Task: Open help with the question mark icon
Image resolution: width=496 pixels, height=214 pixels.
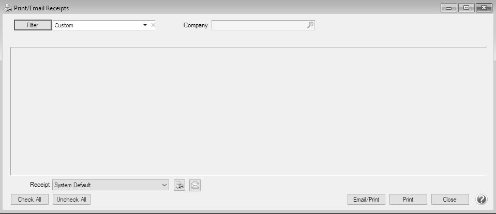Action: tap(481, 199)
